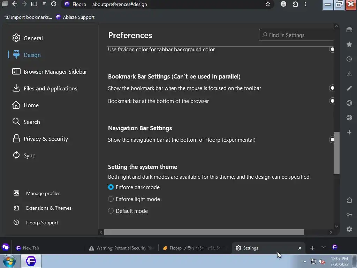Open the account profile icon in toolbar

coord(283,4)
